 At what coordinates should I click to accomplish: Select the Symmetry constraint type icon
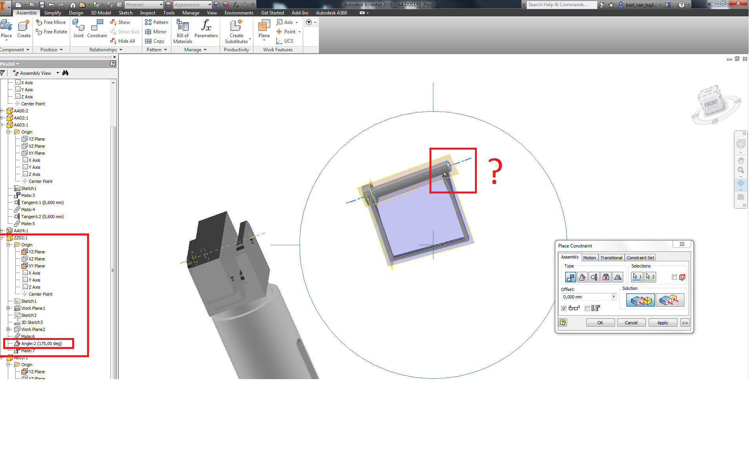(617, 277)
